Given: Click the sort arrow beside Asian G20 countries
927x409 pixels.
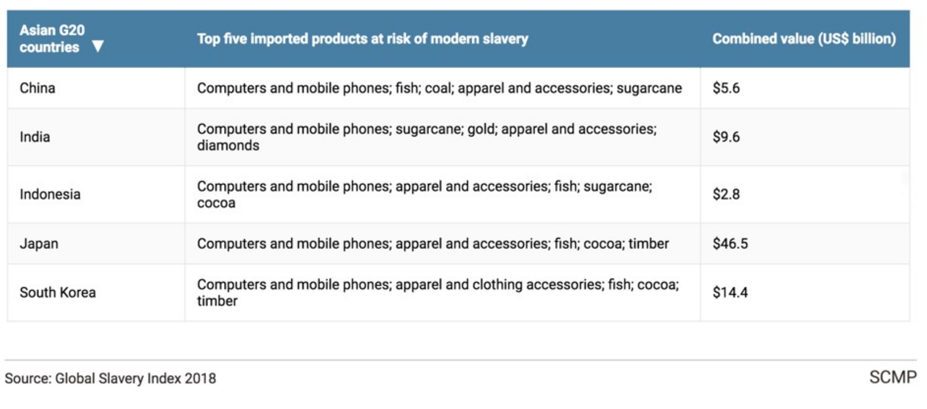Looking at the screenshot, I should coord(98,46).
